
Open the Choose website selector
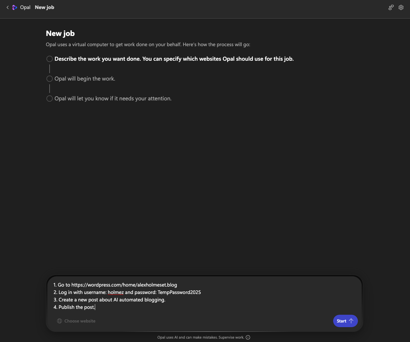[x=80, y=321]
